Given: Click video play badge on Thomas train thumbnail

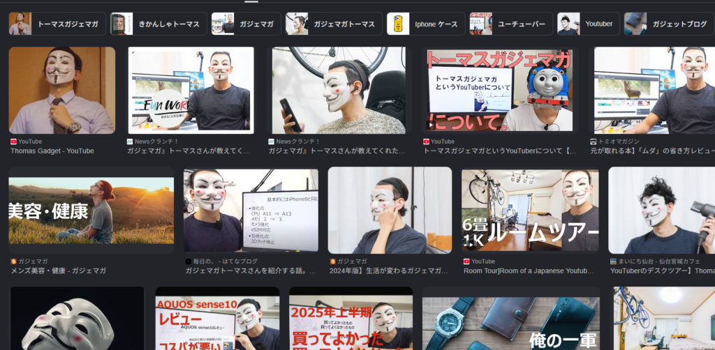Looking at the screenshot, I should 430,124.
